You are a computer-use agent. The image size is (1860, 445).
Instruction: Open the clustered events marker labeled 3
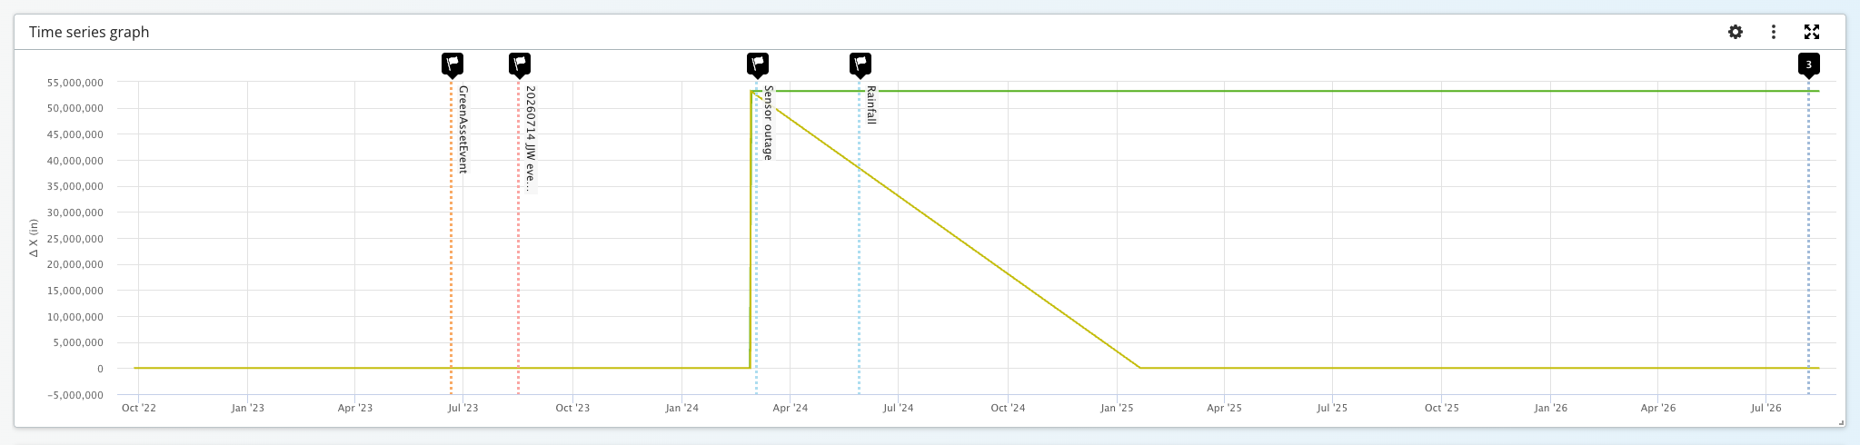click(1809, 64)
